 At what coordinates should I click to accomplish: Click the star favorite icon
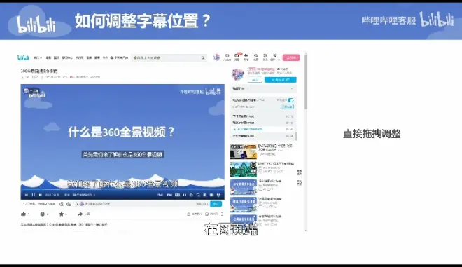[x=62, y=214]
